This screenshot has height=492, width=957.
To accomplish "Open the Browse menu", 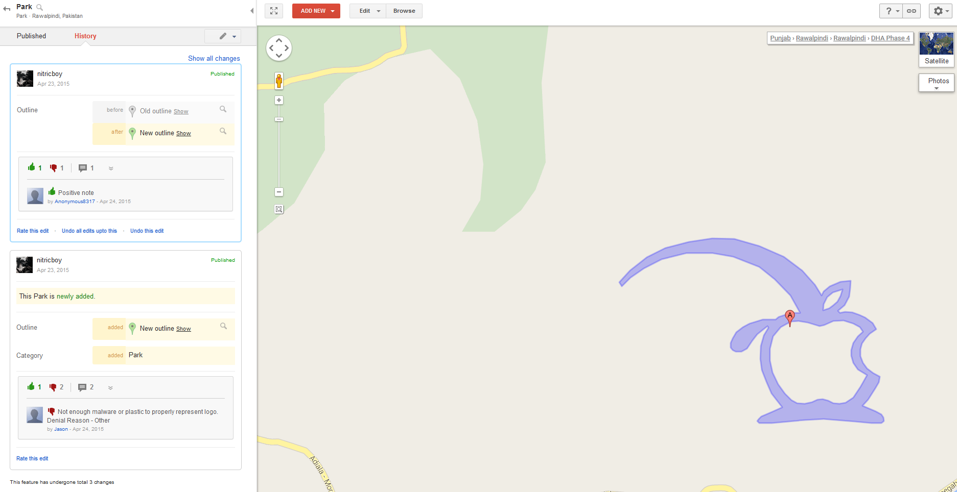I will tap(404, 11).
